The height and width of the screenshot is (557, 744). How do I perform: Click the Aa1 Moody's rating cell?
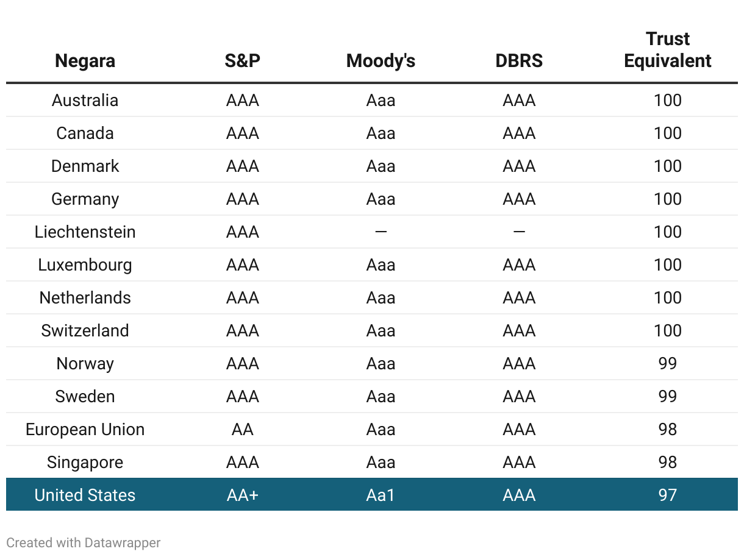381,495
